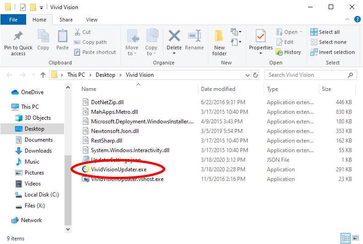Click the Up one level arrow

43,75
